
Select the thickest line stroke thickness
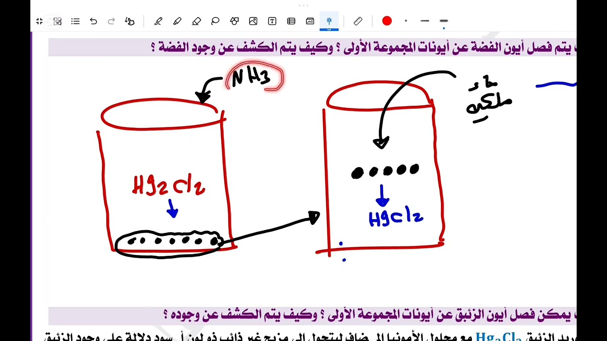coord(444,21)
